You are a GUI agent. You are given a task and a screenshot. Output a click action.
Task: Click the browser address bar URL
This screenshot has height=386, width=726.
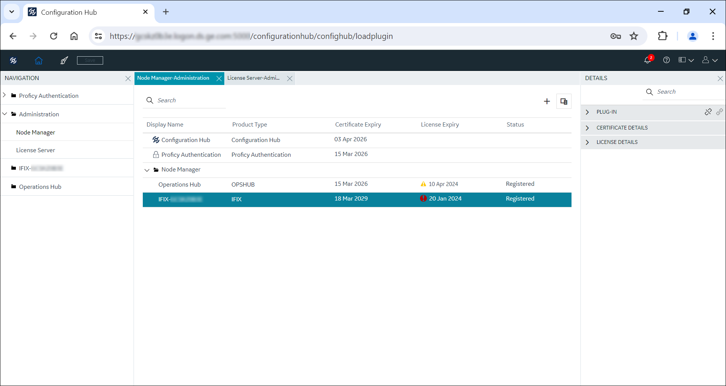coord(251,36)
